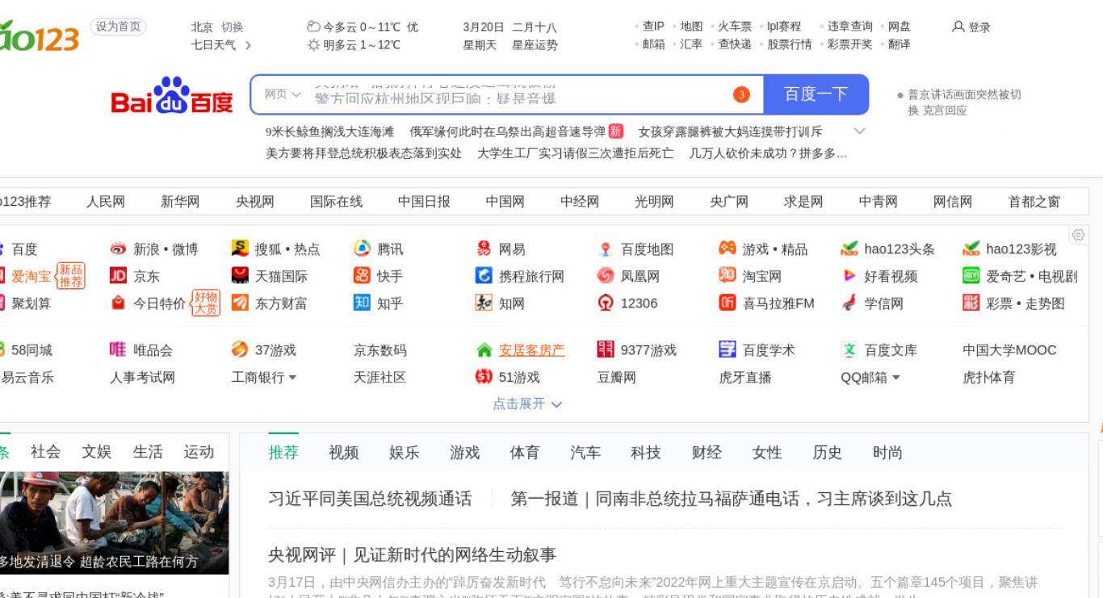Open the page settings gear icon

coord(1078,235)
